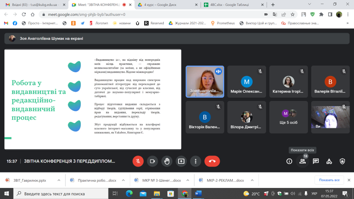
Task: Open the three-dot more options menu
Action: pyautogui.click(x=196, y=161)
